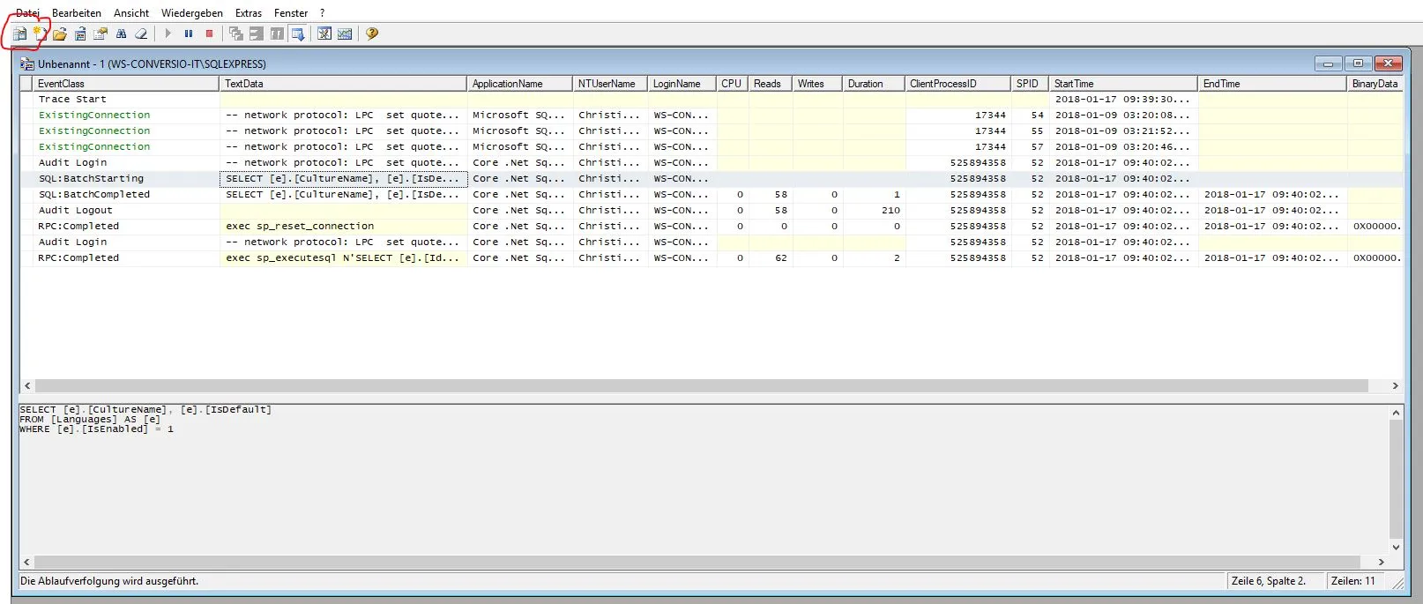1423x604 pixels.
Task: Click the StartTime column header
Action: click(x=1123, y=84)
